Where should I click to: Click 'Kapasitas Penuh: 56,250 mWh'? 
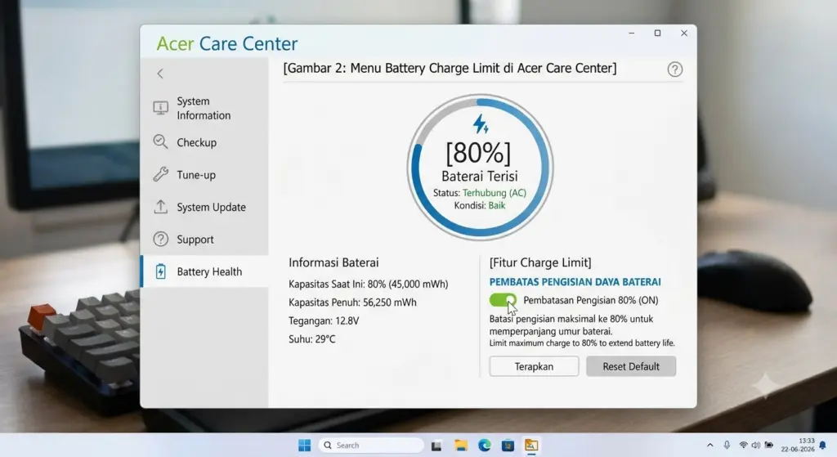pos(352,302)
